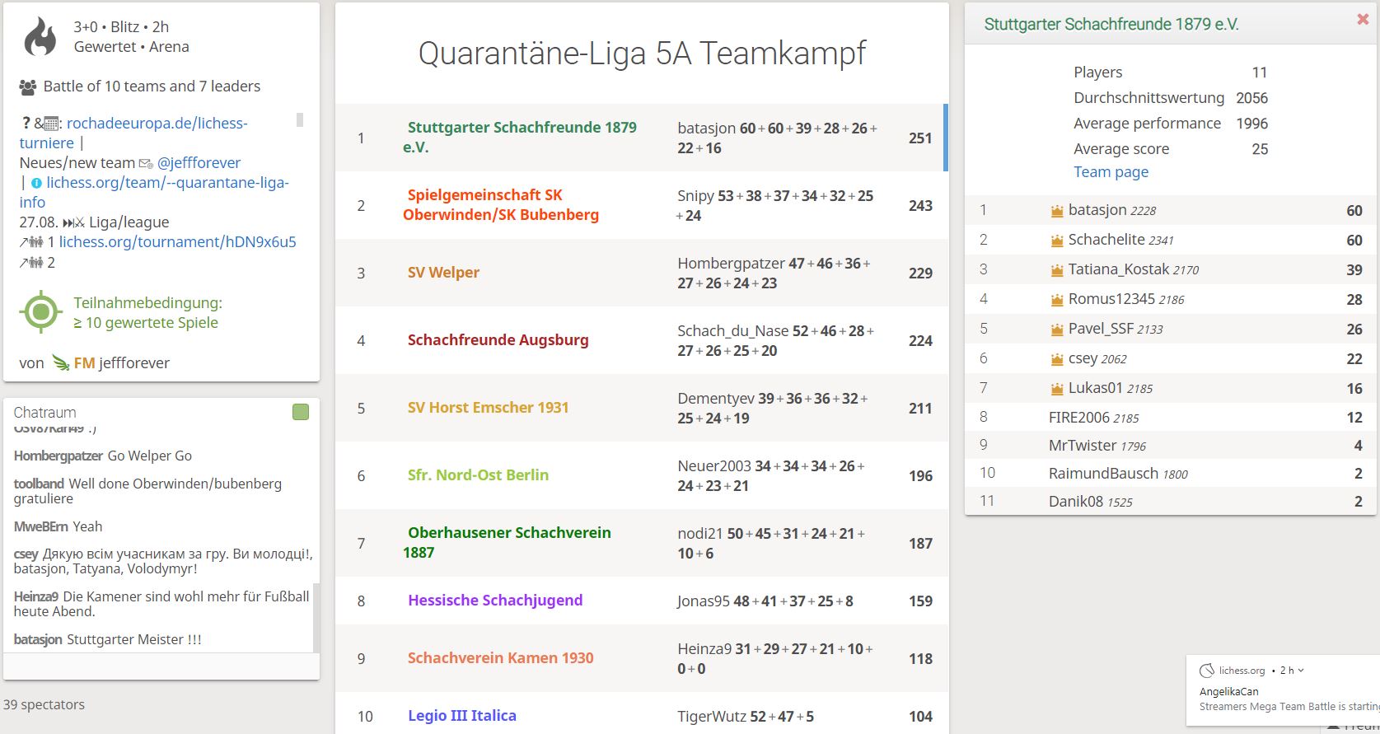The height and width of the screenshot is (734, 1380).
Task: Click the blitz flame icon
Action: (x=40, y=37)
